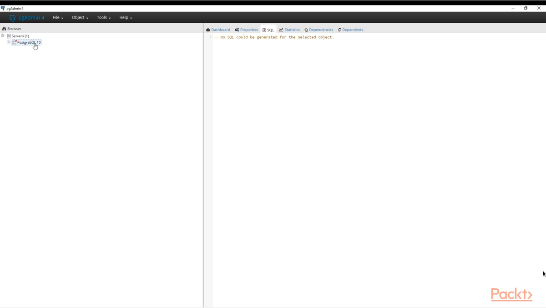Click the Browser panel title
The image size is (546, 308).
(14, 28)
